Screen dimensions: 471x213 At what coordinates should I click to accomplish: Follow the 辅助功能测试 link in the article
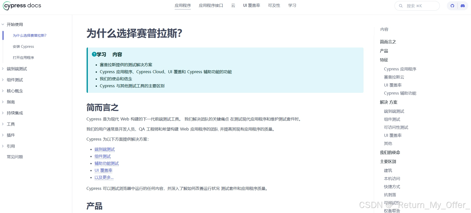click(106, 163)
